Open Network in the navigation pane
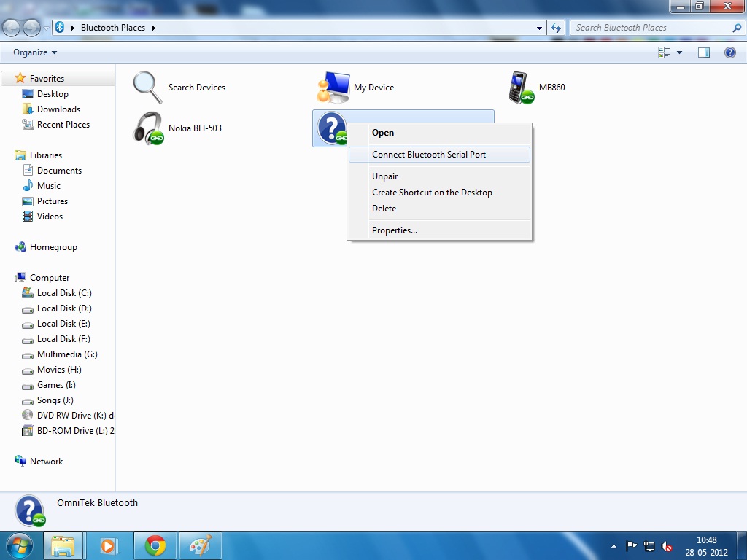 tap(46, 462)
